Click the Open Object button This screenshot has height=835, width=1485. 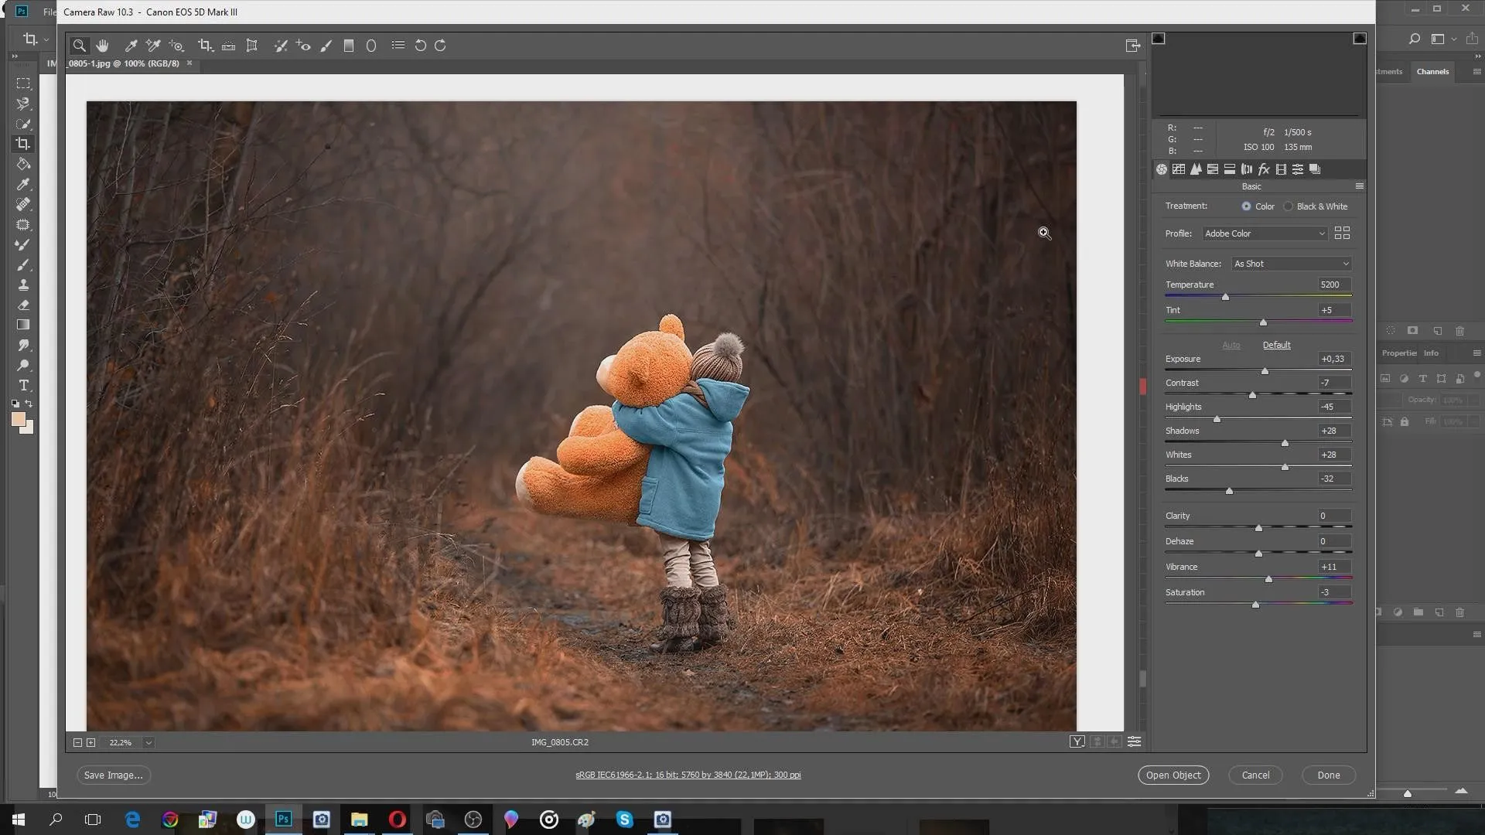click(x=1173, y=775)
